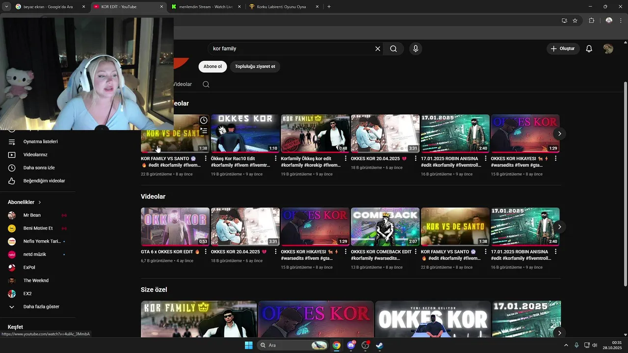
Task: Open more options for OKKES KOR COMEBACK EDIT
Action: tap(416, 252)
